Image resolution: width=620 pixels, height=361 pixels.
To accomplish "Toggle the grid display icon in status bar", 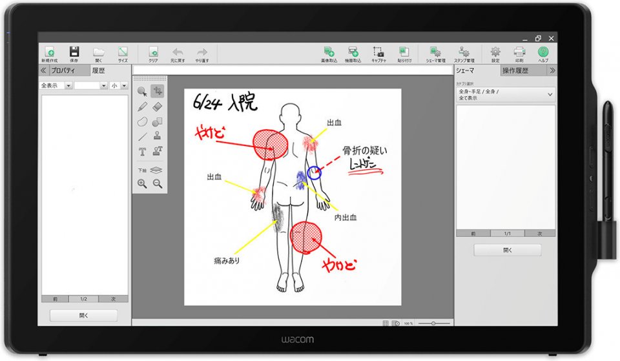I will pos(386,323).
